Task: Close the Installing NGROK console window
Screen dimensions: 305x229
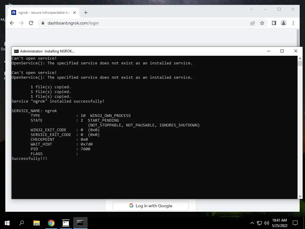Action: click(296, 51)
